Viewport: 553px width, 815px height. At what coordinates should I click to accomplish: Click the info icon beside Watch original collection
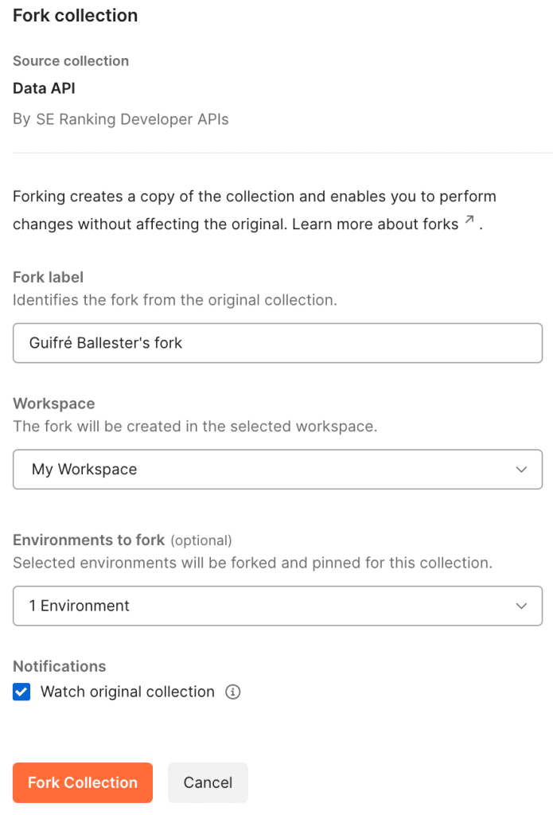pyautogui.click(x=232, y=692)
